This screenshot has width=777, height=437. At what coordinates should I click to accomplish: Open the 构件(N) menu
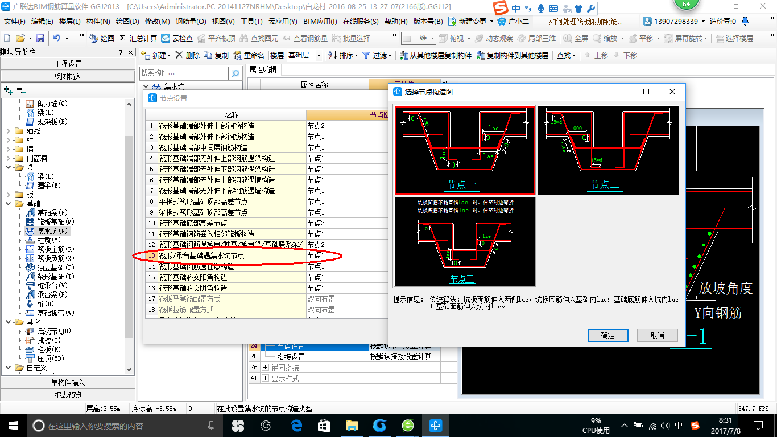(x=98, y=22)
